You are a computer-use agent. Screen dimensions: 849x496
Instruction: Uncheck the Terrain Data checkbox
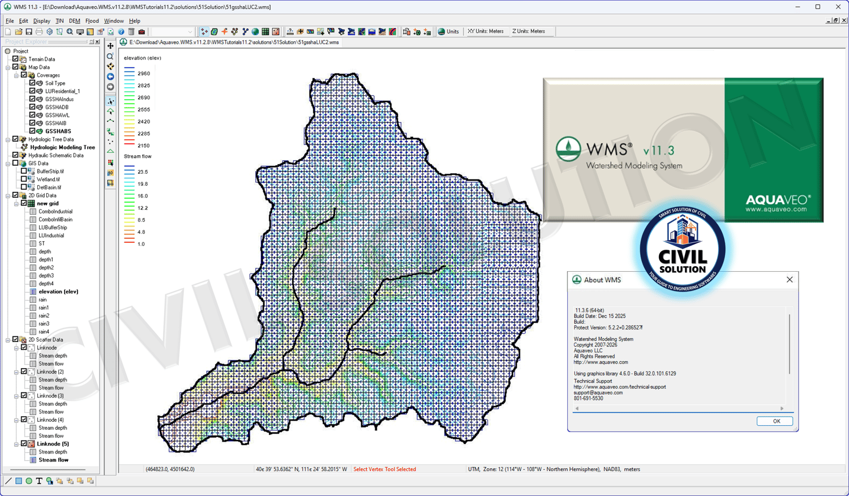[x=16, y=59]
